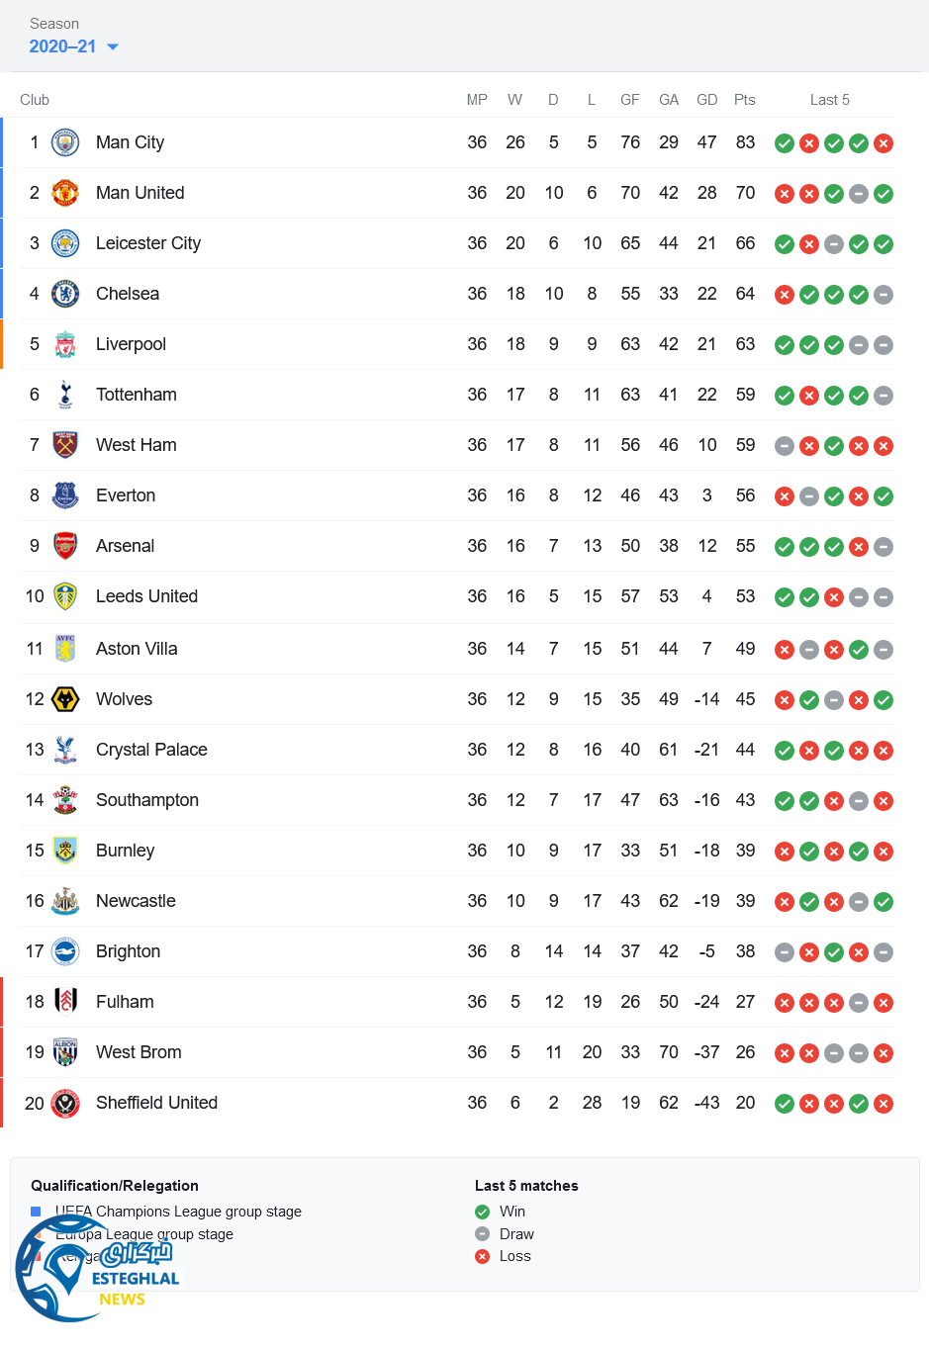This screenshot has height=1349, width=929.
Task: Open the 2020–21 season dropdown
Action: point(73,46)
